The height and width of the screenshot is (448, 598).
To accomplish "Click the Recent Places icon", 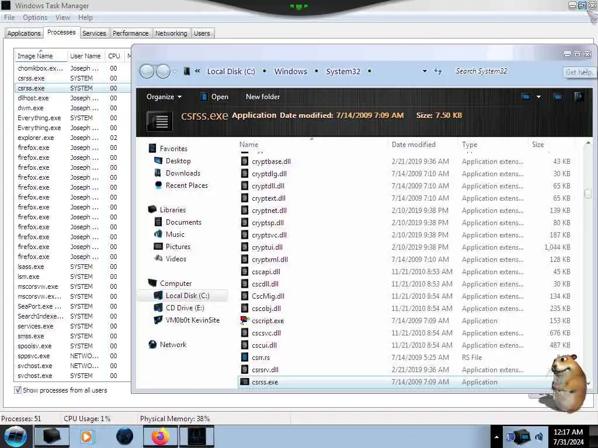I will (x=158, y=185).
